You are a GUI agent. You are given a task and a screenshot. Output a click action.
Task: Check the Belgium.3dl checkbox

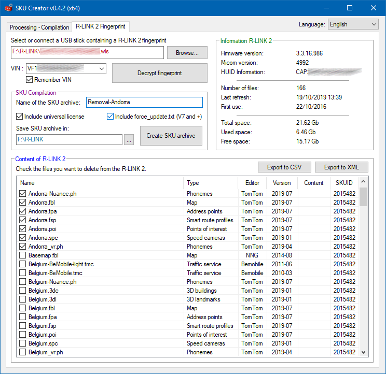(23, 299)
